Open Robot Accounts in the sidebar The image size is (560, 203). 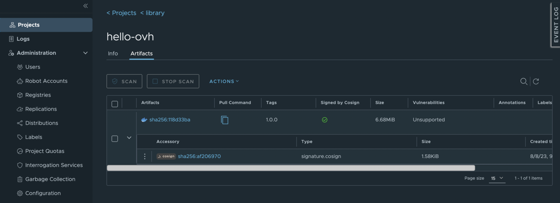tap(46, 81)
